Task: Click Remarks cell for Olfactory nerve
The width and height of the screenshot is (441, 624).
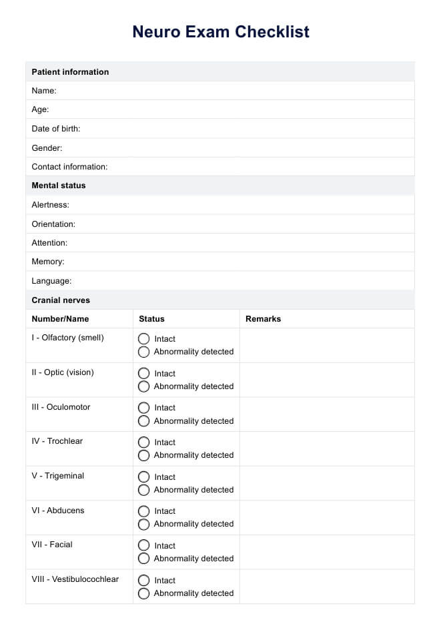Action: (327, 345)
